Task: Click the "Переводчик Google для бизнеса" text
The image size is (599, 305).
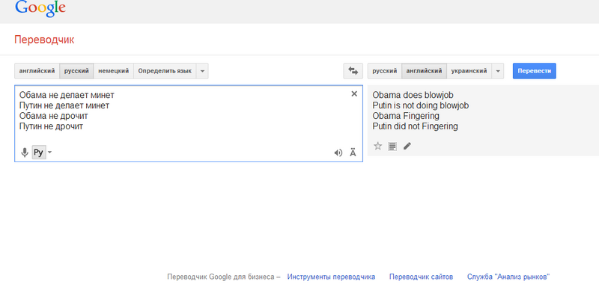Action: (221, 277)
